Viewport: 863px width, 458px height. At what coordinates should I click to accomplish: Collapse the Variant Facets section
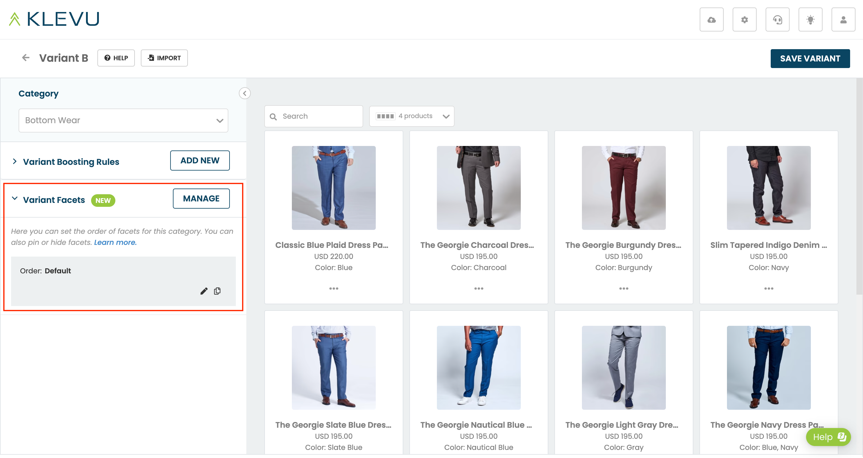(15, 198)
